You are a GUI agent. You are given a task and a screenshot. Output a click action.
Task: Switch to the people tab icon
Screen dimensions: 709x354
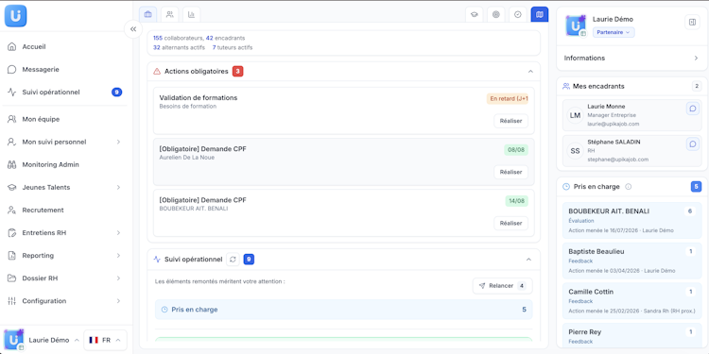click(x=169, y=14)
